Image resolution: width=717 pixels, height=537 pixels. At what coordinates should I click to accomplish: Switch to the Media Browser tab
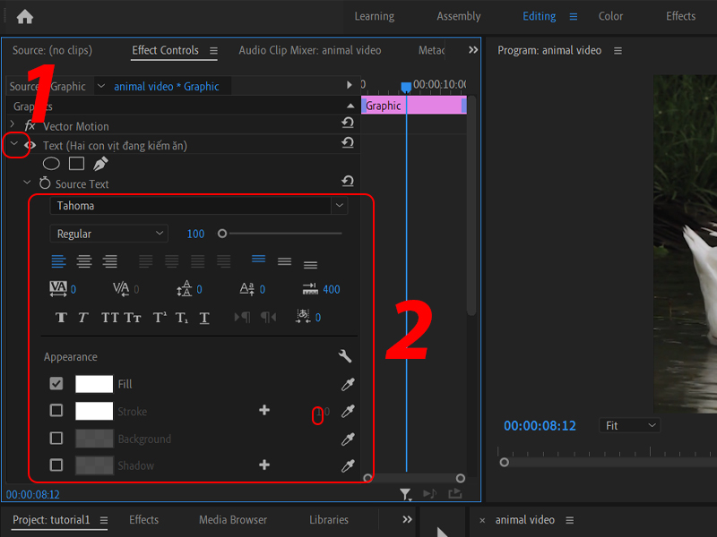(x=232, y=519)
